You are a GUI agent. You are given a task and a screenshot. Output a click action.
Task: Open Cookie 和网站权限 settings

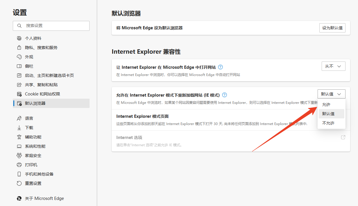click(51, 94)
